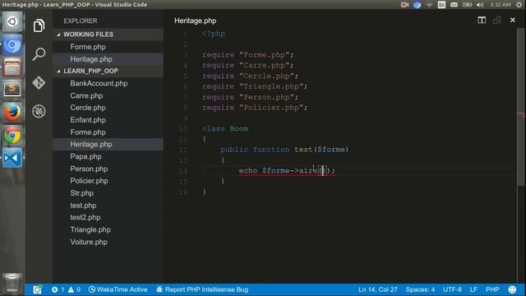Screen dimensions: 526x296
Task: Click the screen recorder tray icon
Action: [404, 5]
